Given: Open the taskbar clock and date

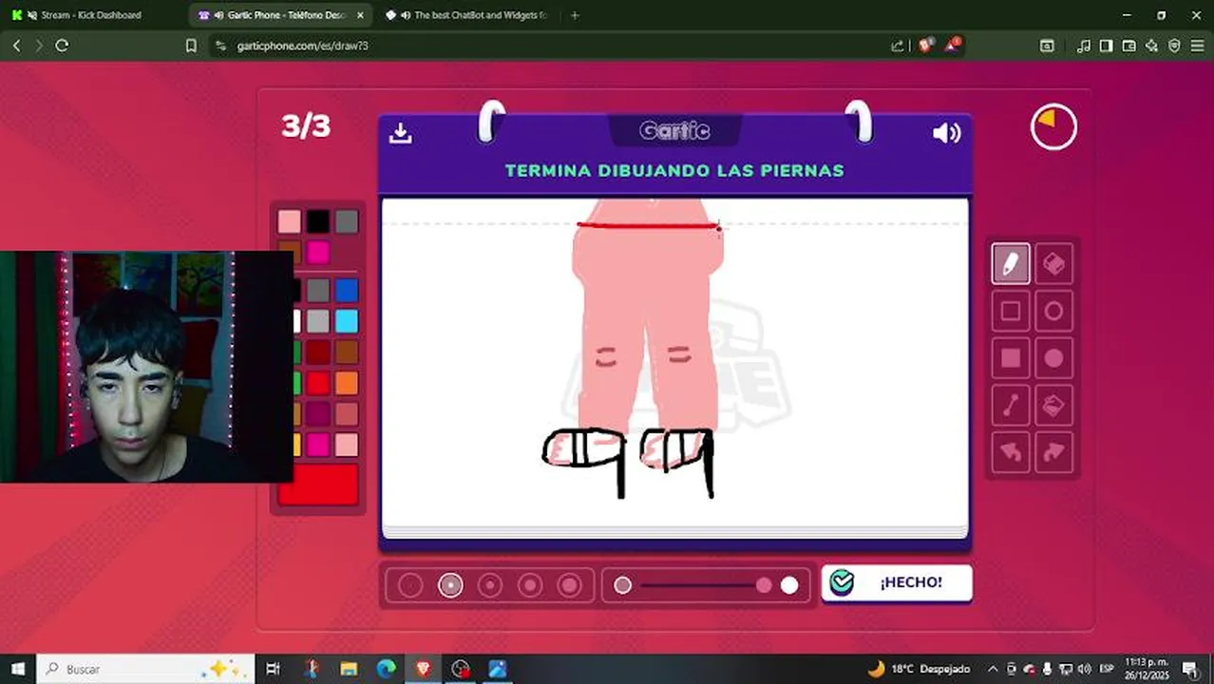Looking at the screenshot, I should point(1147,669).
